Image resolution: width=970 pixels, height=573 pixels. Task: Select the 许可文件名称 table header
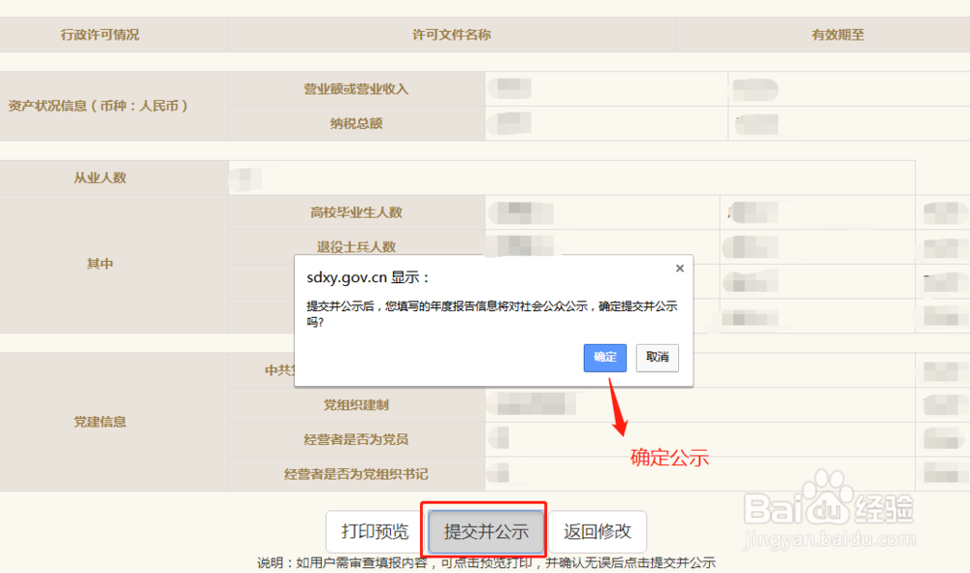450,34
